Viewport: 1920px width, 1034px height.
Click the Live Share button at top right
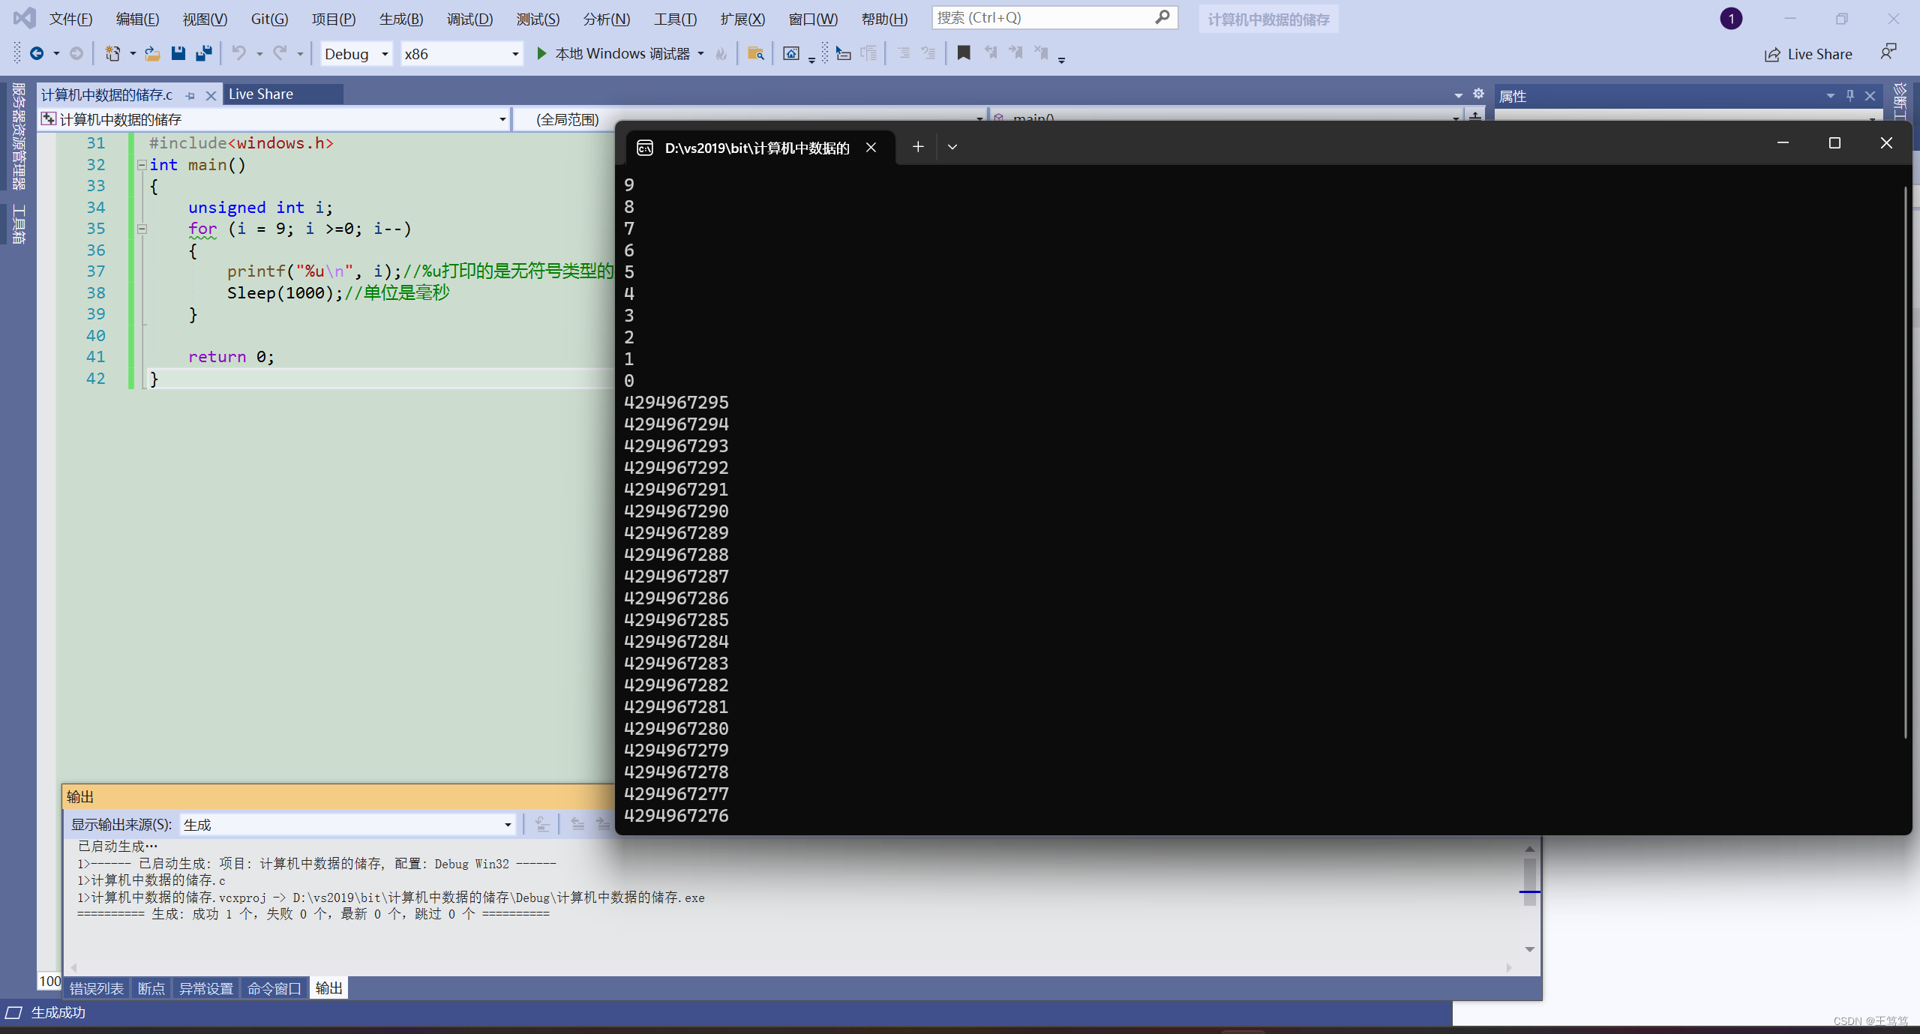pos(1807,54)
